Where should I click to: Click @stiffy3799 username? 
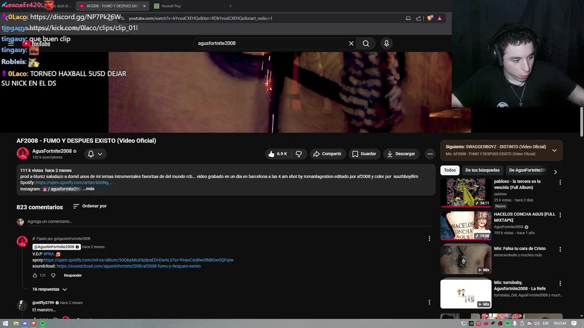tap(43, 302)
